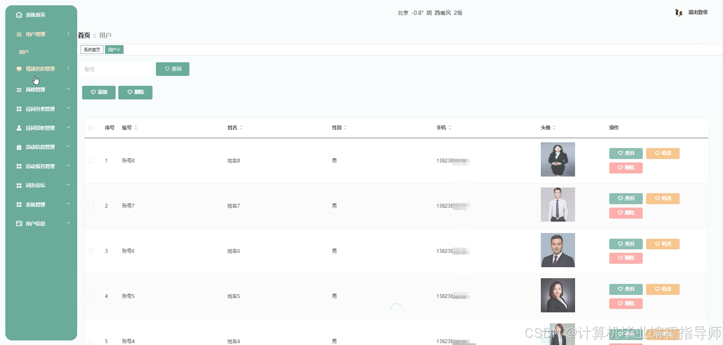The width and height of the screenshot is (723, 345).
Task: Sort table by 手机 column arrows
Action: coord(450,128)
